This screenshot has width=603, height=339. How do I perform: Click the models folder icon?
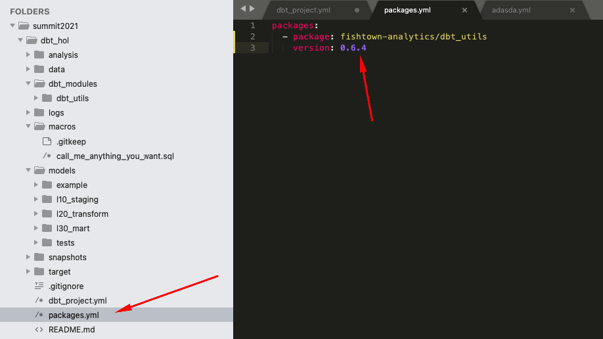coord(39,170)
